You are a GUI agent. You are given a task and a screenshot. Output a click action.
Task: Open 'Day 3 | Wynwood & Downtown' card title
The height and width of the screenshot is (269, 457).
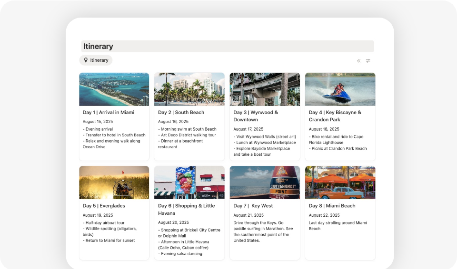tap(256, 116)
